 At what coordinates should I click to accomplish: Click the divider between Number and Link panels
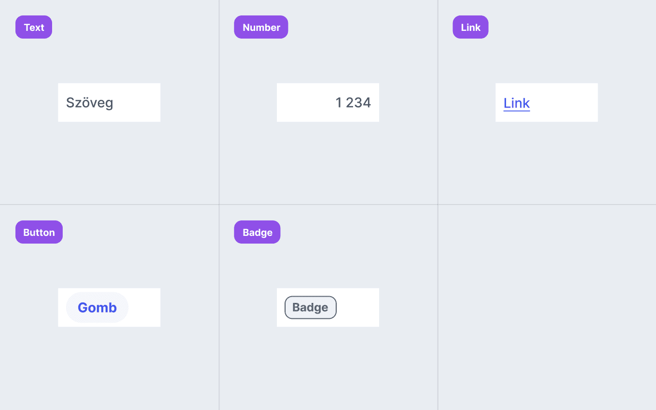[438, 102]
